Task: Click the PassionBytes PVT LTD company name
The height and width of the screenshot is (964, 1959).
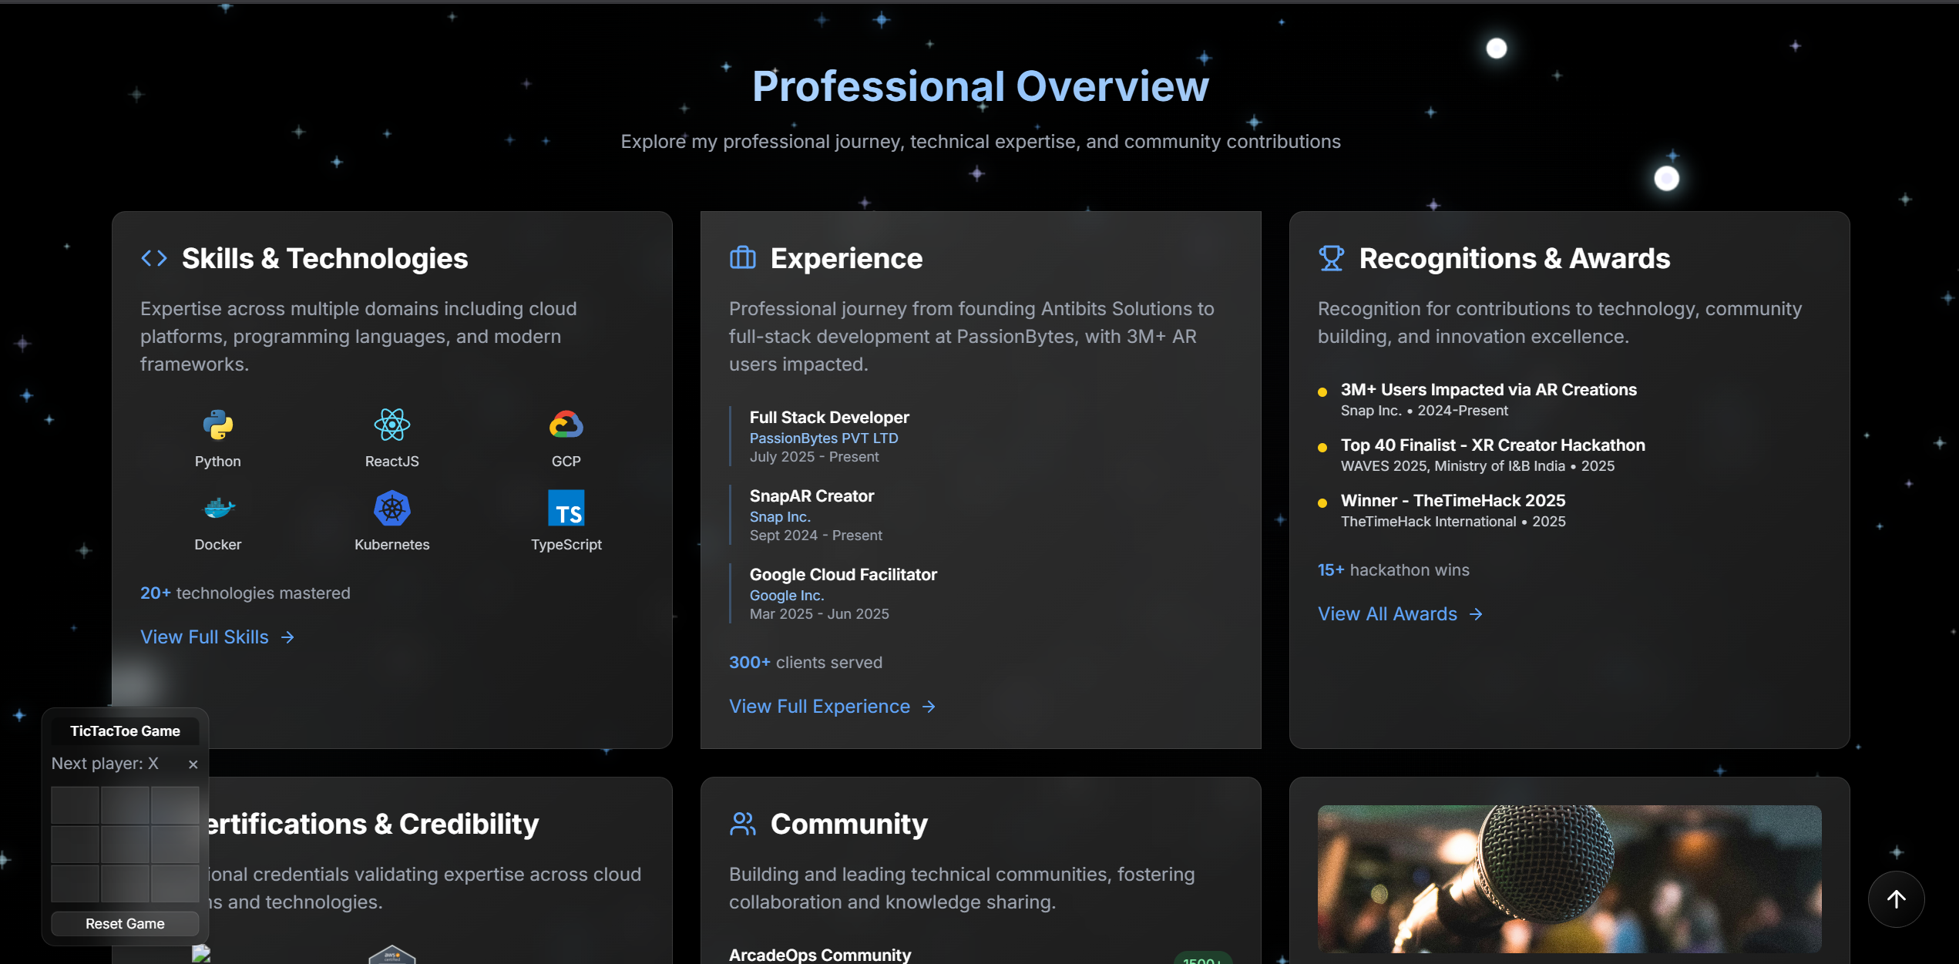Action: tap(823, 438)
